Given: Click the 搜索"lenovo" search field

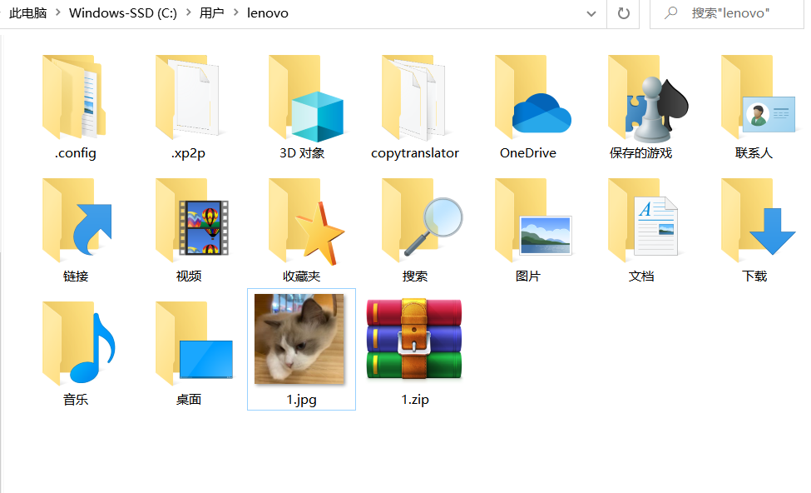Looking at the screenshot, I should (727, 13).
